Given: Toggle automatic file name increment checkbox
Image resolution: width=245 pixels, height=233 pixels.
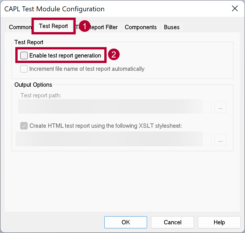Looking at the screenshot, I should (x=24, y=69).
